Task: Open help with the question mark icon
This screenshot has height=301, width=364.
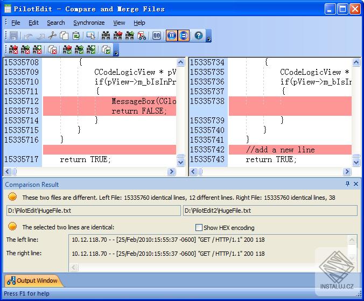Action: click(199, 36)
